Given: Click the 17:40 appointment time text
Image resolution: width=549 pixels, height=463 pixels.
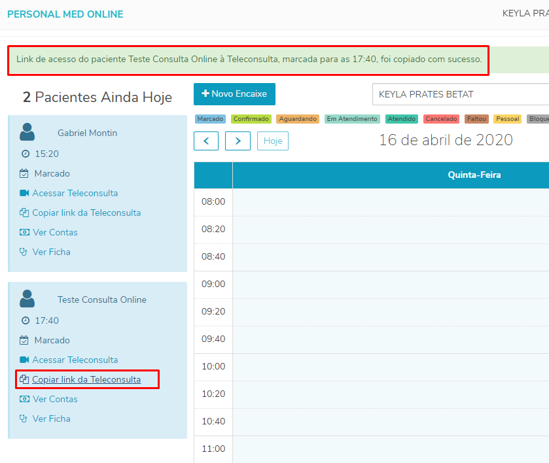Looking at the screenshot, I should coord(47,320).
